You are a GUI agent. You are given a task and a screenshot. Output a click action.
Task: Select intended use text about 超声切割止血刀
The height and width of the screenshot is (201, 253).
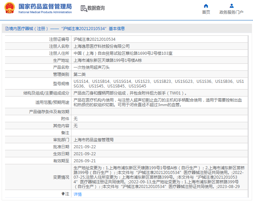(x=158, y=103)
